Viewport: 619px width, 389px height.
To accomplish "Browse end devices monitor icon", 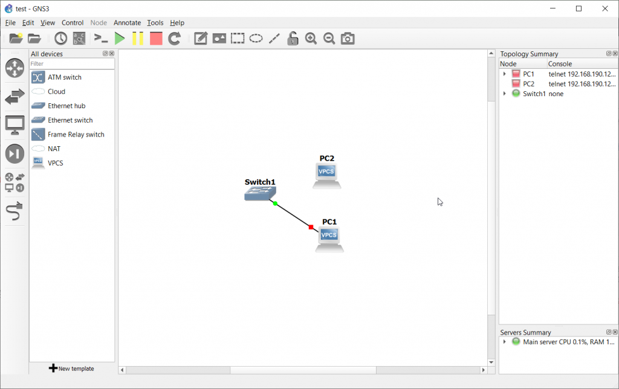I will tap(15, 126).
